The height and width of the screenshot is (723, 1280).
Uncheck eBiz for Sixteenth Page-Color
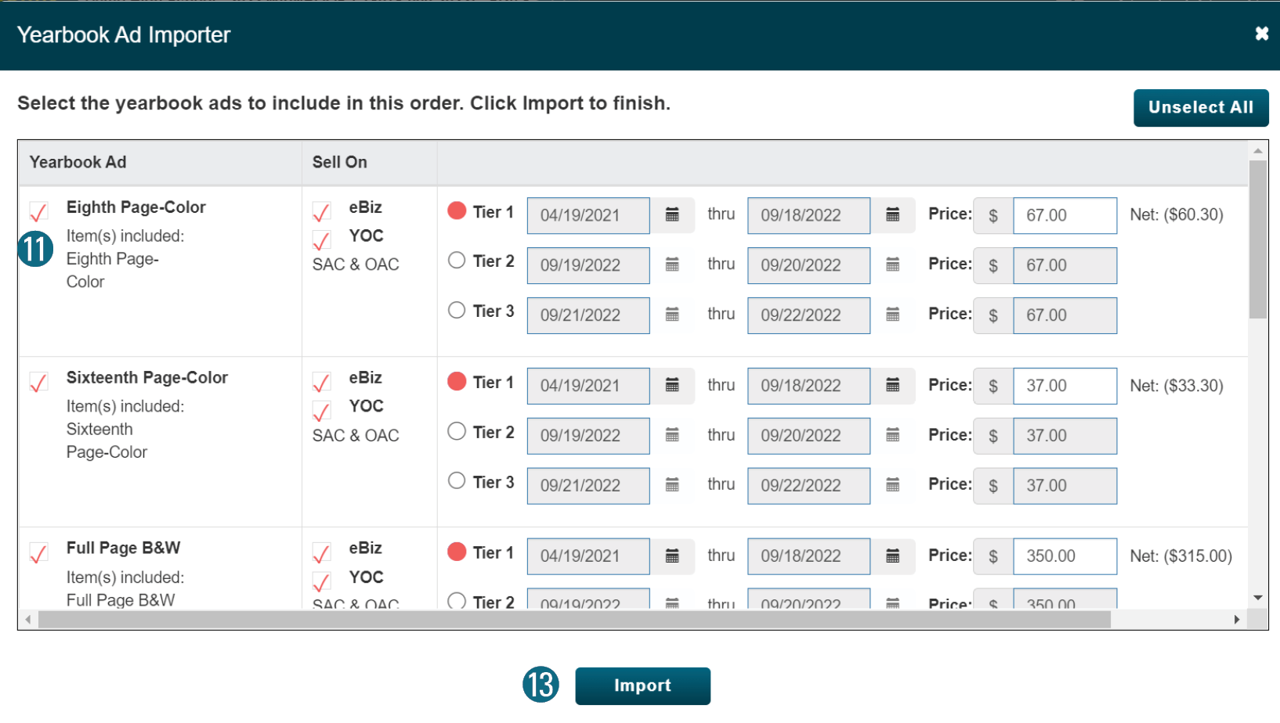click(321, 382)
